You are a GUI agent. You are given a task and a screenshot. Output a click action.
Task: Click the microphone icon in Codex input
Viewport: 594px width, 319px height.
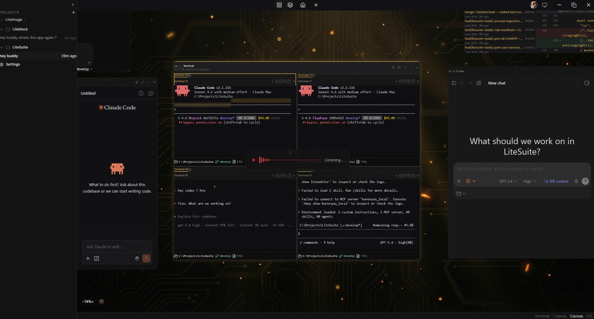(576, 181)
